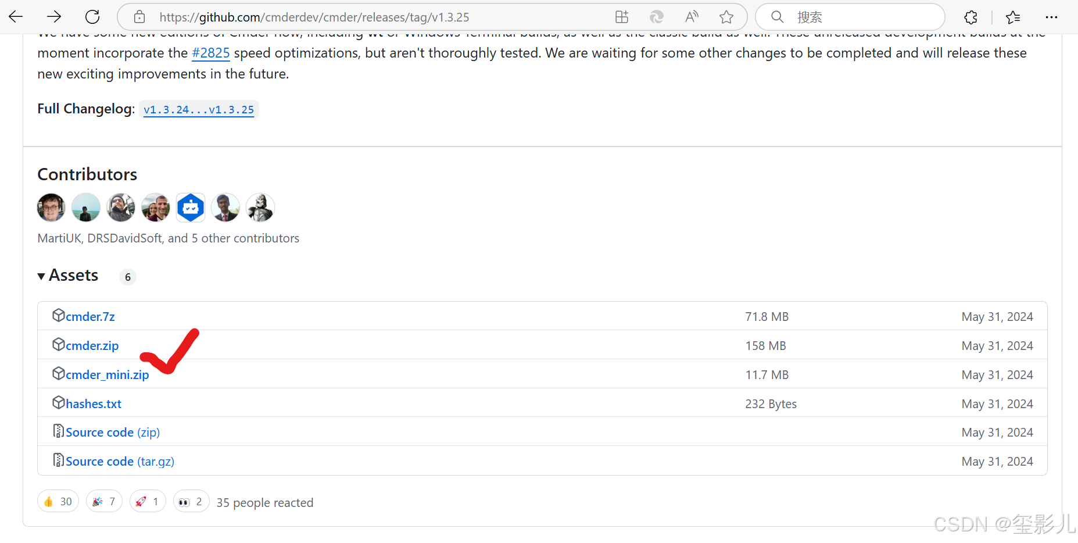Collapse the Assets section
The height and width of the screenshot is (543, 1078).
68,276
